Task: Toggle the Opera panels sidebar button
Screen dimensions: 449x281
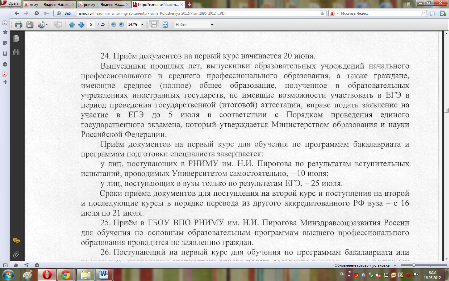Action: point(5,265)
